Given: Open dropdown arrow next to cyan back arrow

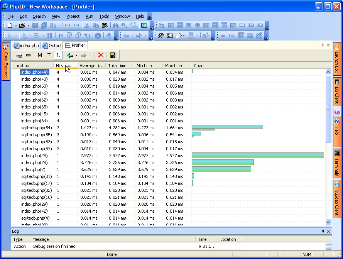Looking at the screenshot, I should 76,56.
